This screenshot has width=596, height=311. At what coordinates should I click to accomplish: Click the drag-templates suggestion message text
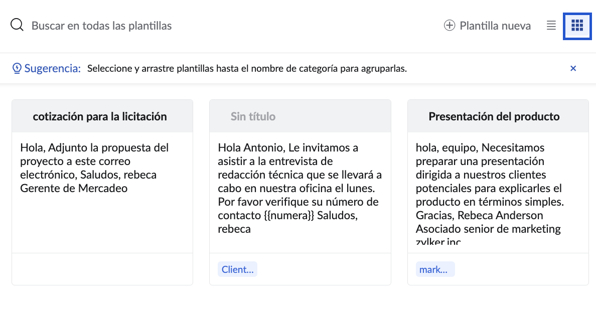247,69
